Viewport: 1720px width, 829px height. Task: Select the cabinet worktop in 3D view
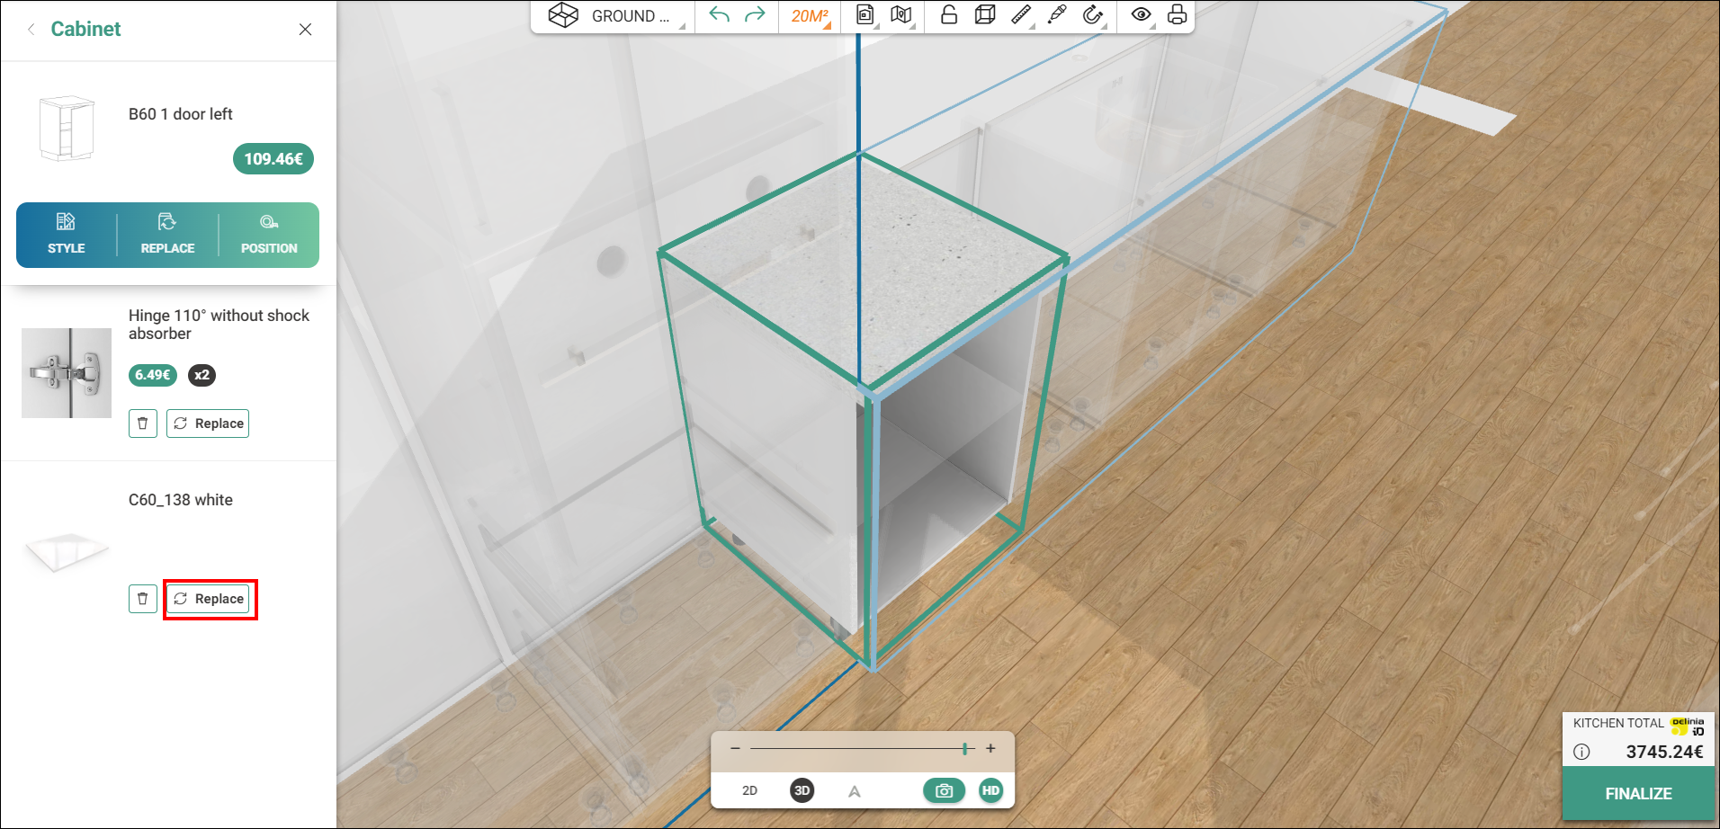point(862,268)
